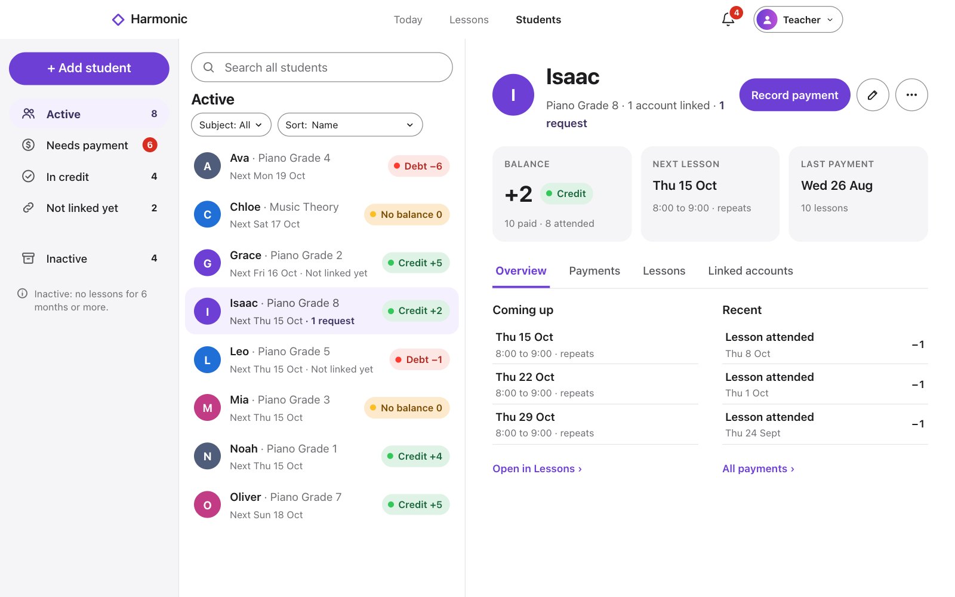Open the Sort: Name dropdown
This screenshot has width=955, height=597.
[350, 125]
